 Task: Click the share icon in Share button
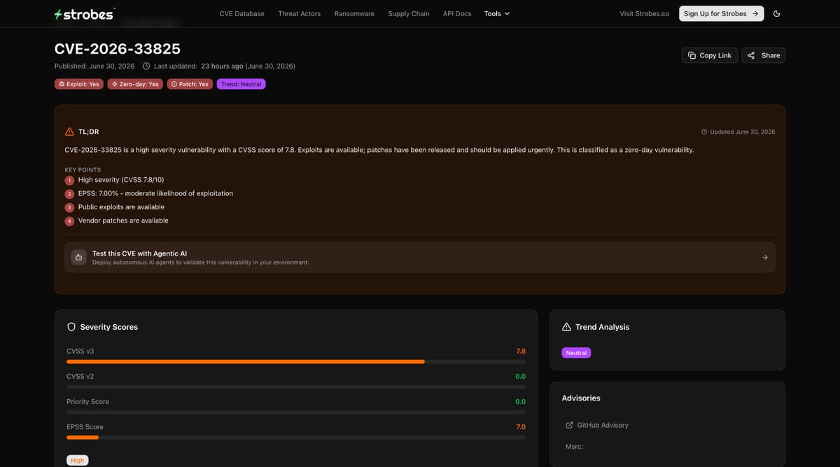point(751,55)
